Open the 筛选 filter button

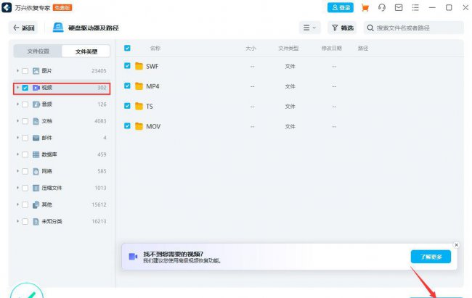pos(342,28)
